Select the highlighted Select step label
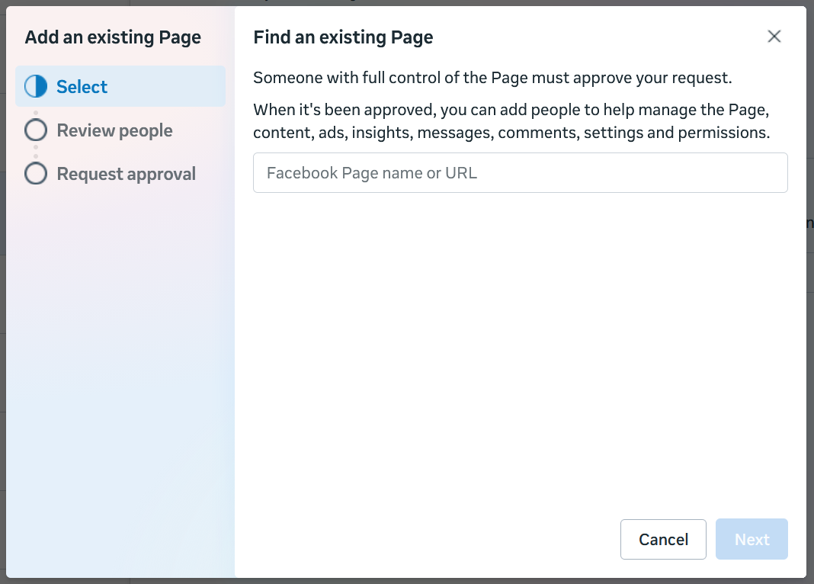Viewport: 814px width, 584px height. click(x=82, y=87)
